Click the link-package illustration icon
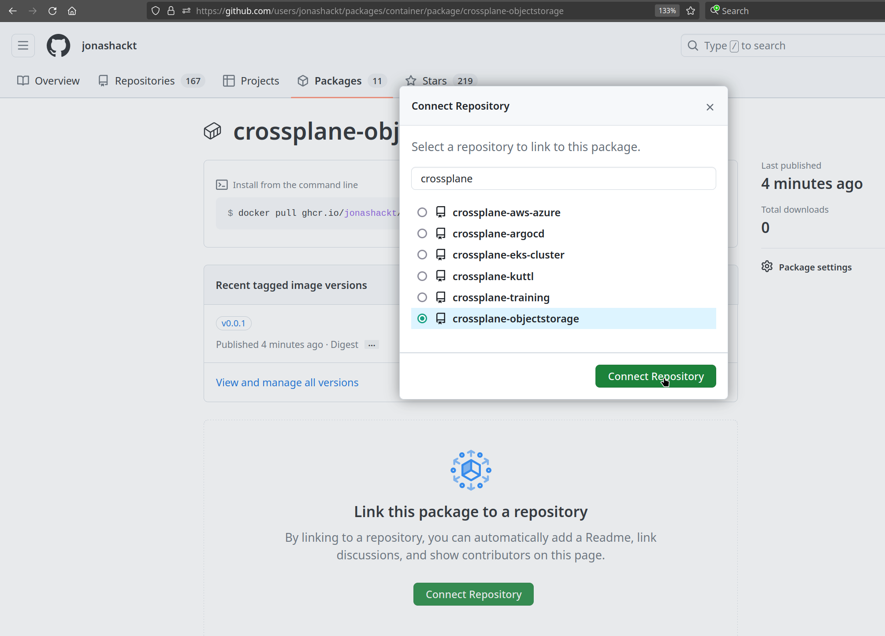This screenshot has width=885, height=636. pos(471,470)
